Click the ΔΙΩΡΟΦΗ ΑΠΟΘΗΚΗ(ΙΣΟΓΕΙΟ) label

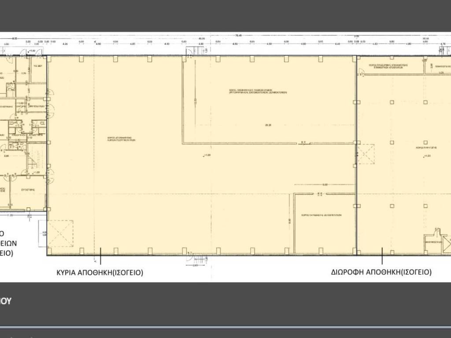click(x=381, y=272)
